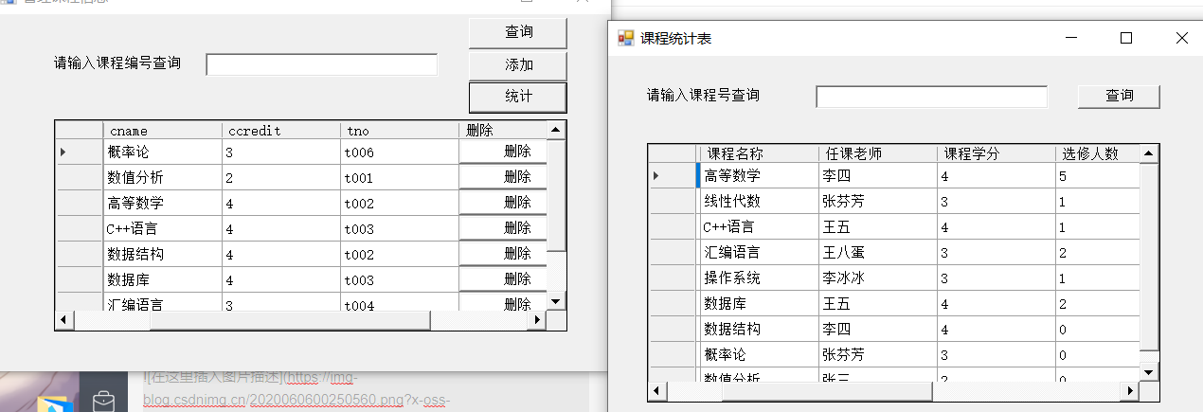The width and height of the screenshot is (1203, 412).
Task: Click the 选修人数 column header
Action: point(1097,153)
